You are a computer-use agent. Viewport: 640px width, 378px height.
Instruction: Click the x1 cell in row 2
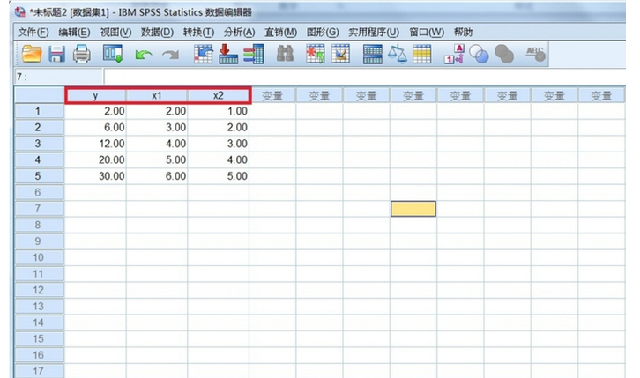point(157,127)
